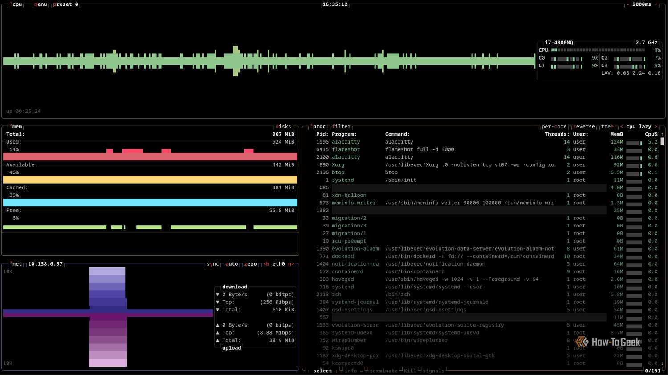Click the down arrow at bottom of process list

pyautogui.click(x=662, y=363)
